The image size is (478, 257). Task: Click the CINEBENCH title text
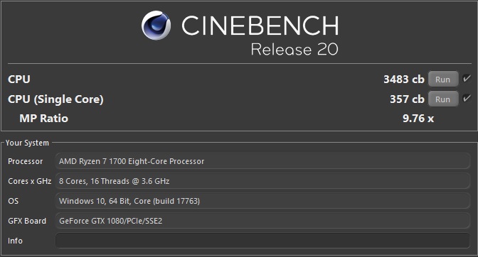point(260,26)
